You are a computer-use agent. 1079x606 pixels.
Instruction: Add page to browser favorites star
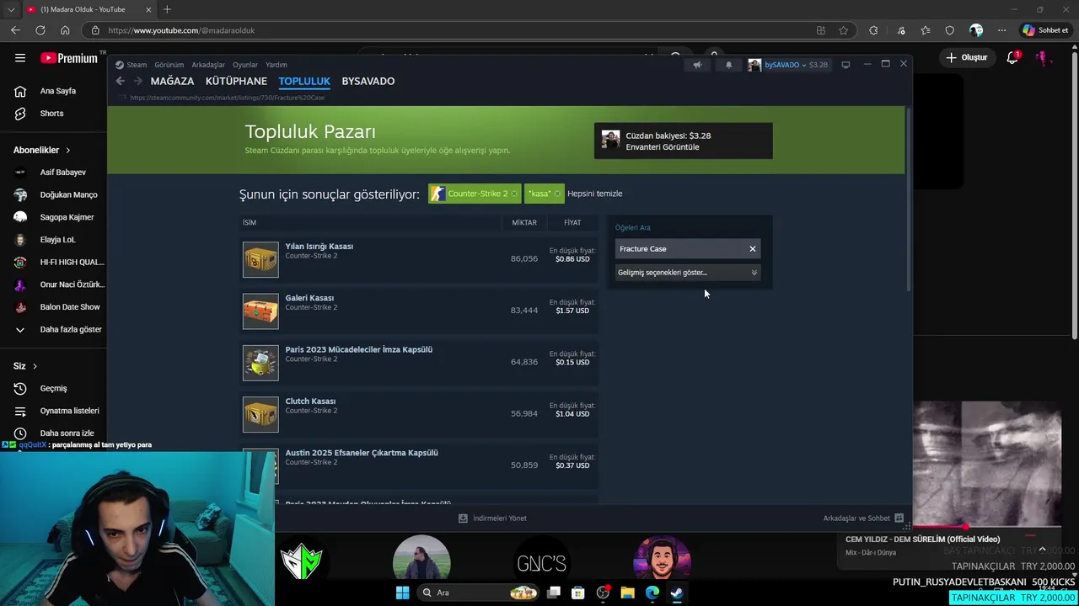click(844, 30)
